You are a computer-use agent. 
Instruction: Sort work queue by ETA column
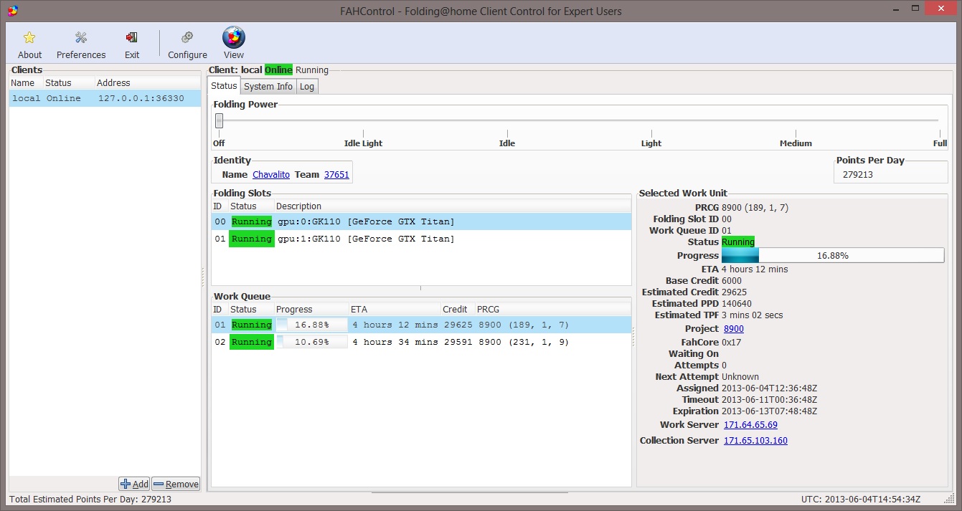pyautogui.click(x=395, y=310)
